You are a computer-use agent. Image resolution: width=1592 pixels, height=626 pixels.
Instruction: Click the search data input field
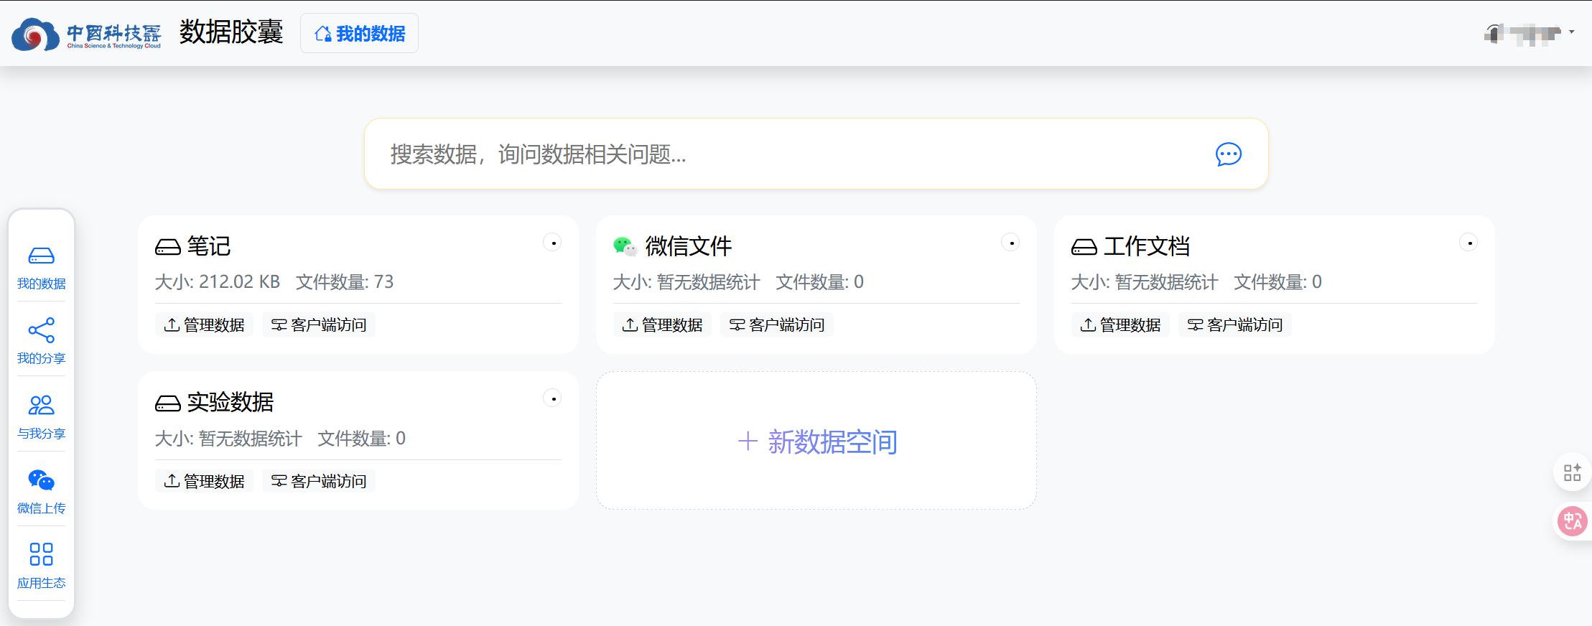(816, 154)
